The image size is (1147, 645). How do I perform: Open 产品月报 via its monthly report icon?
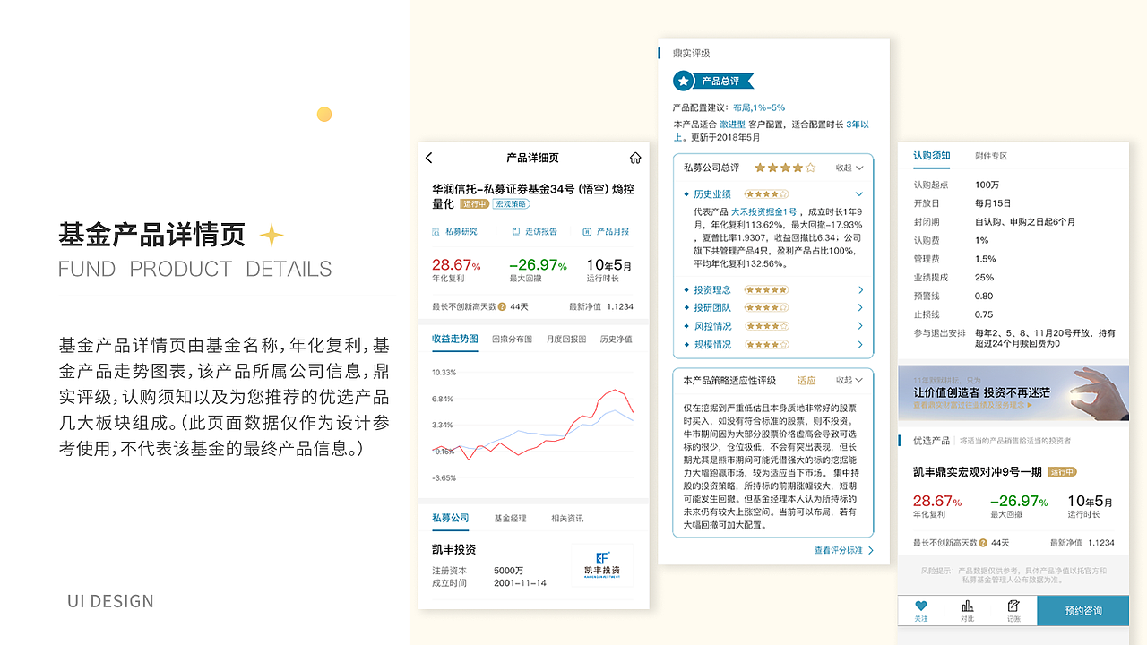pos(587,231)
